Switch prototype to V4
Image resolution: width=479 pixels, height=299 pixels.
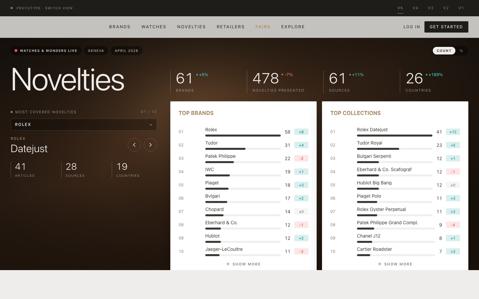415,8
